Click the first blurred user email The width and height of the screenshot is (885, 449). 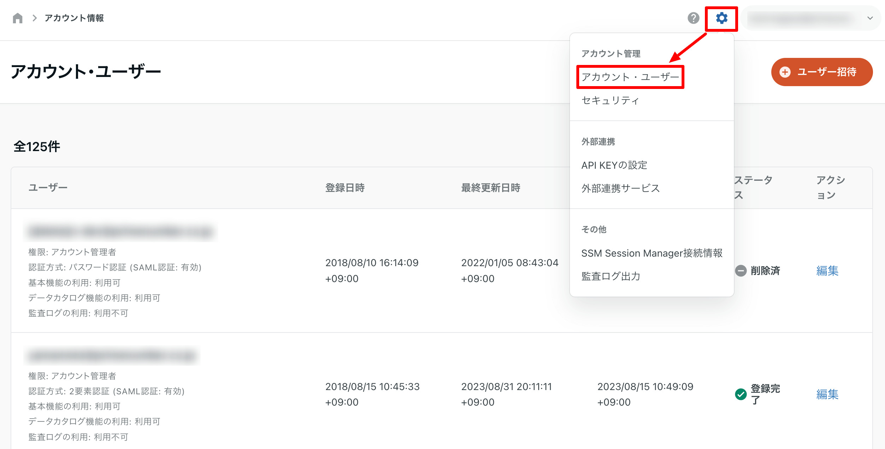(x=120, y=232)
